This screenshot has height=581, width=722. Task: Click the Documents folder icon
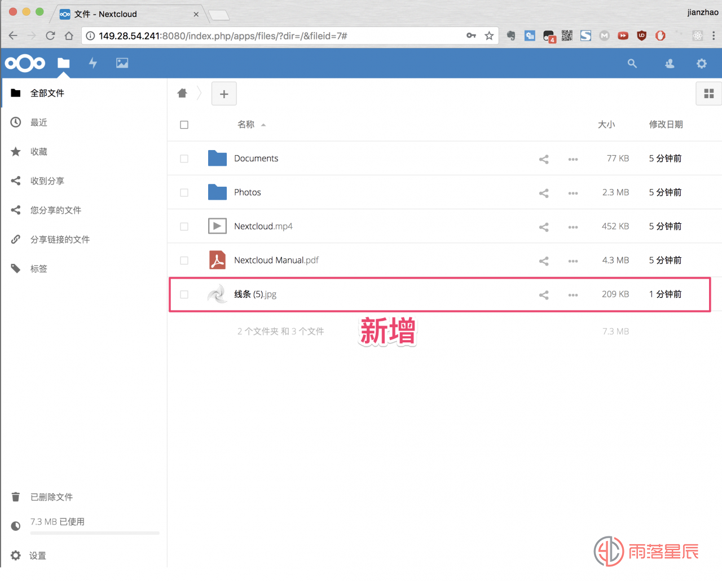(x=217, y=159)
